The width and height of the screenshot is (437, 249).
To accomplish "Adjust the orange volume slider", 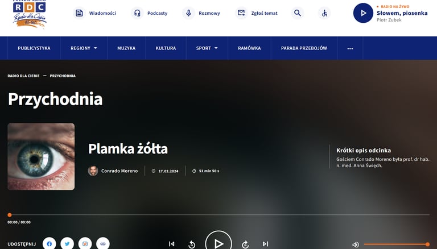I will pyautogui.click(x=396, y=244).
